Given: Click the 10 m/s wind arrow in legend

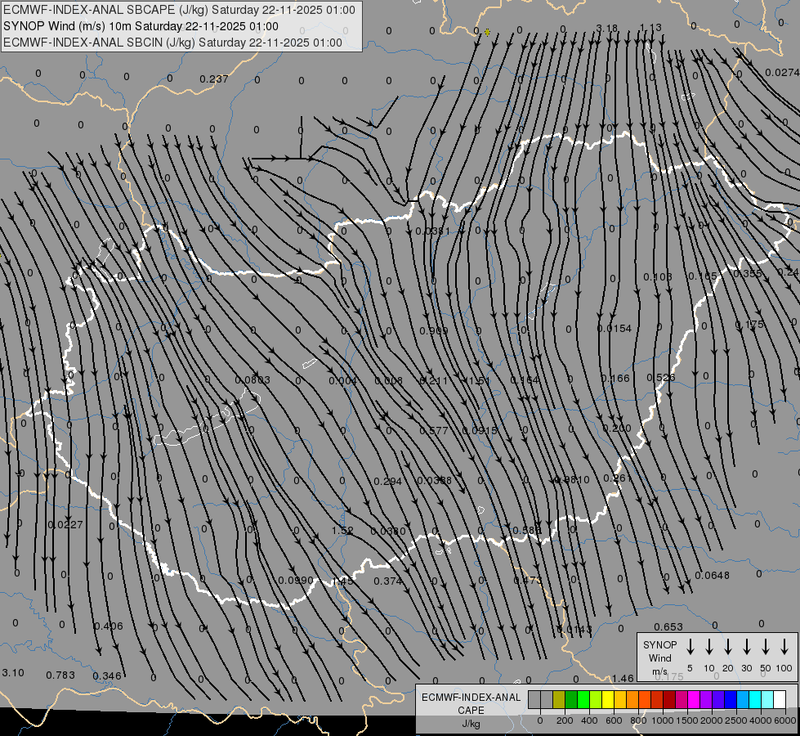Looking at the screenshot, I should pos(709,647).
